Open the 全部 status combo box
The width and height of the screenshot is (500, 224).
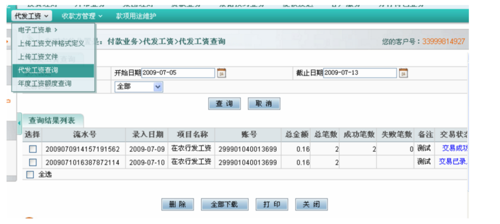(139, 87)
